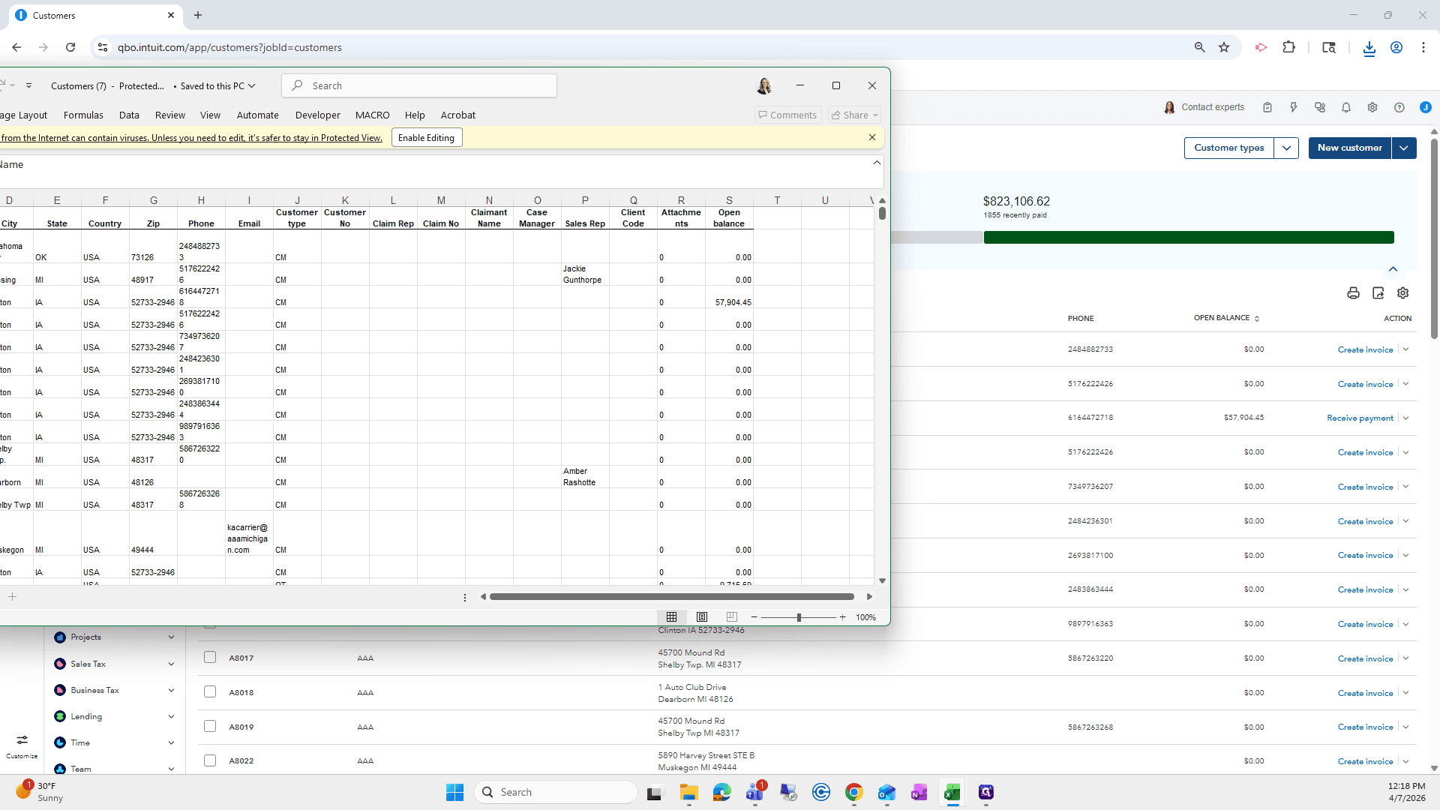Check the box for customer A8018
The height and width of the screenshot is (810, 1440).
pos(210,692)
